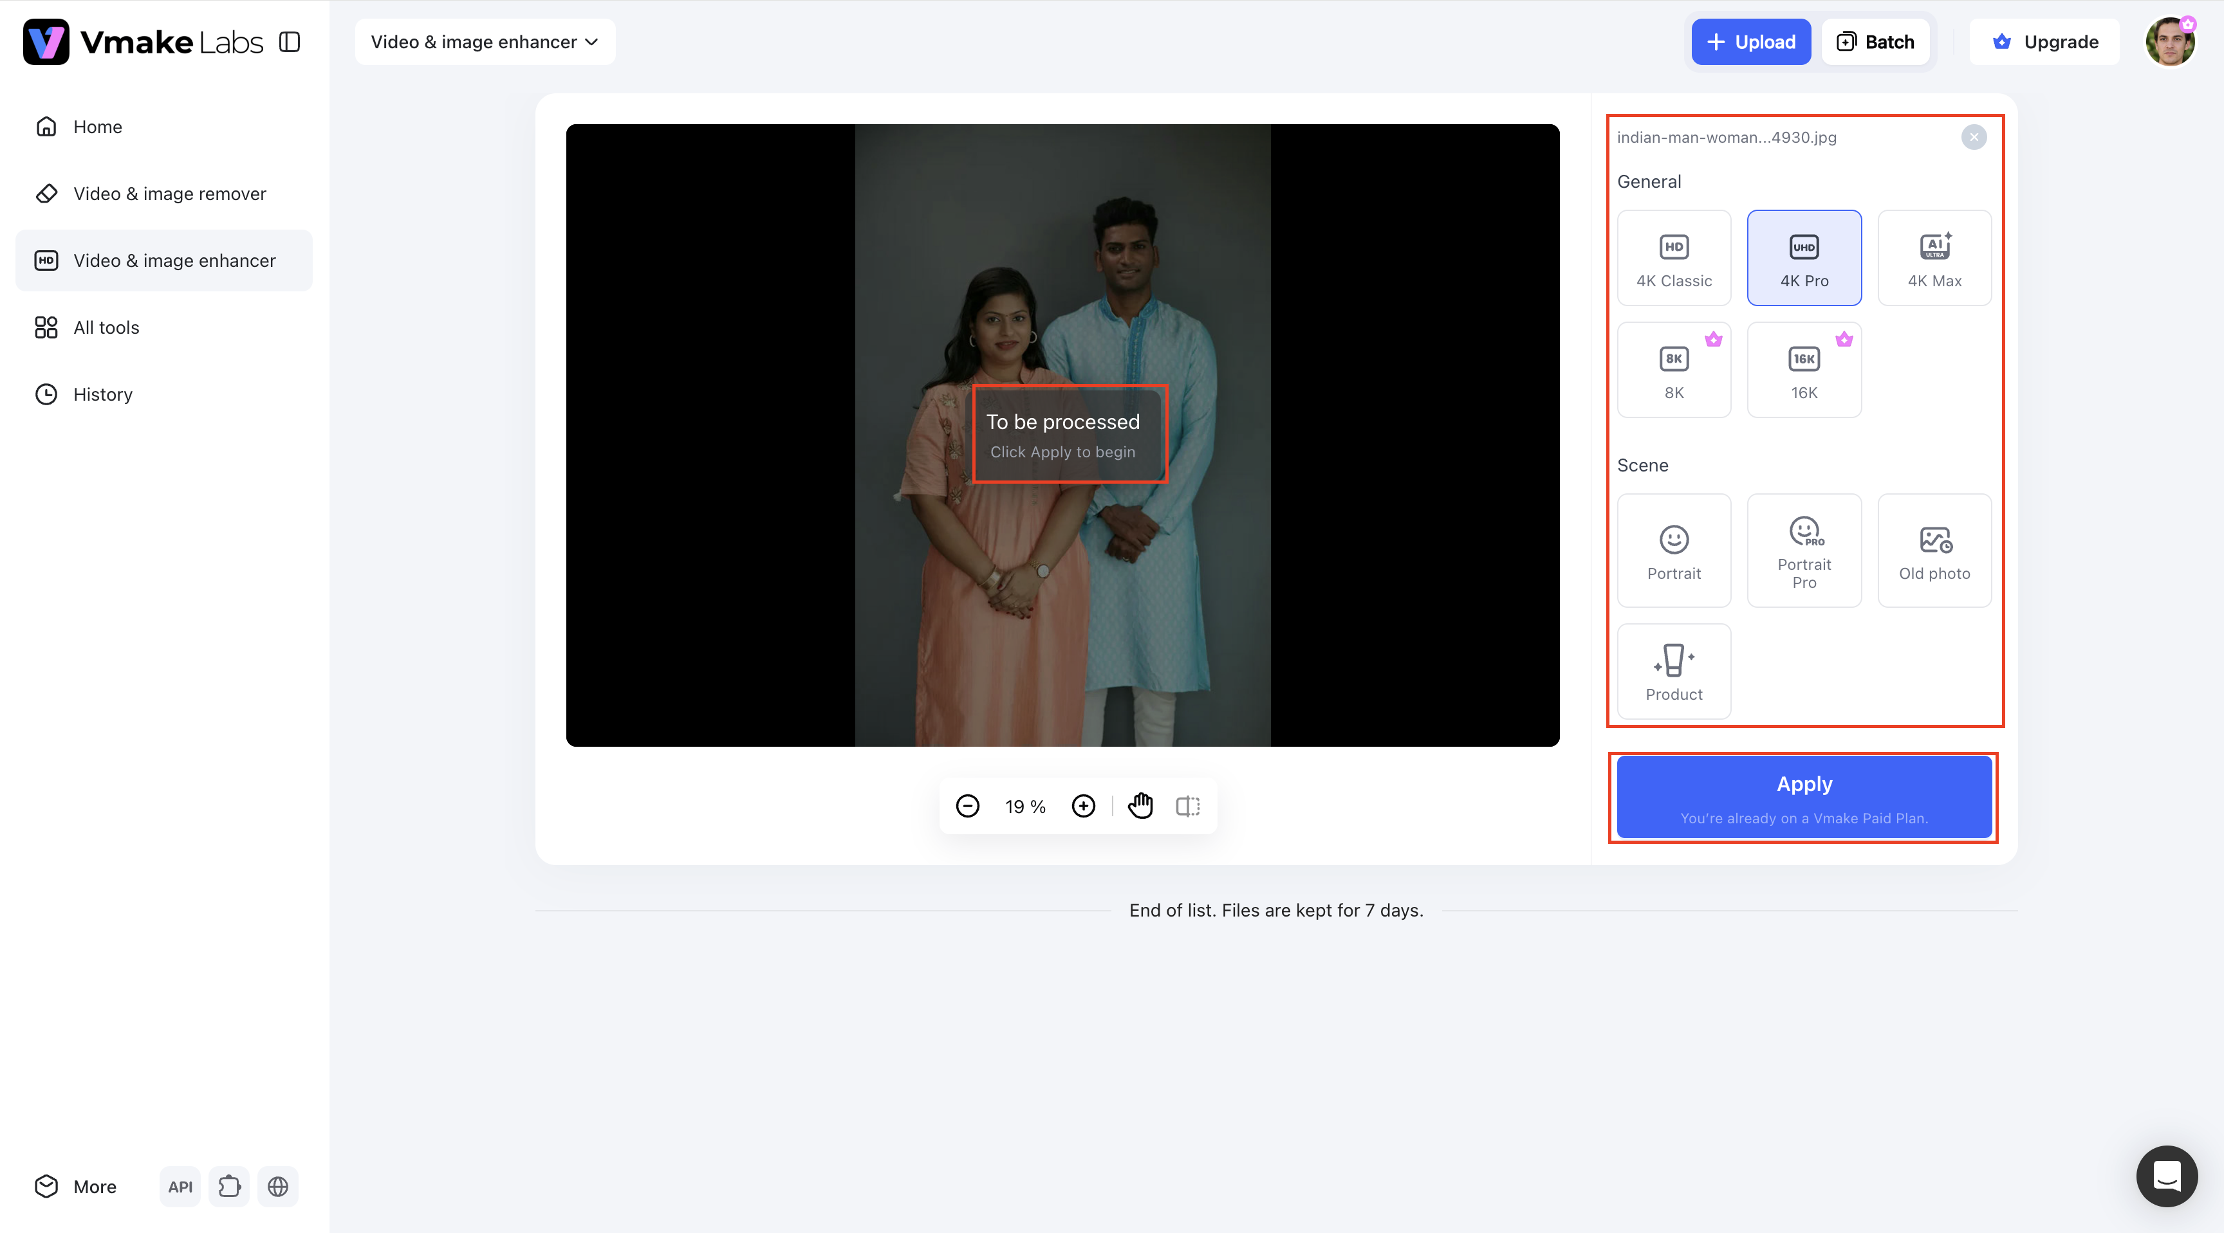Collapse the sidebar panel toggle icon
The width and height of the screenshot is (2224, 1233).
pos(290,41)
